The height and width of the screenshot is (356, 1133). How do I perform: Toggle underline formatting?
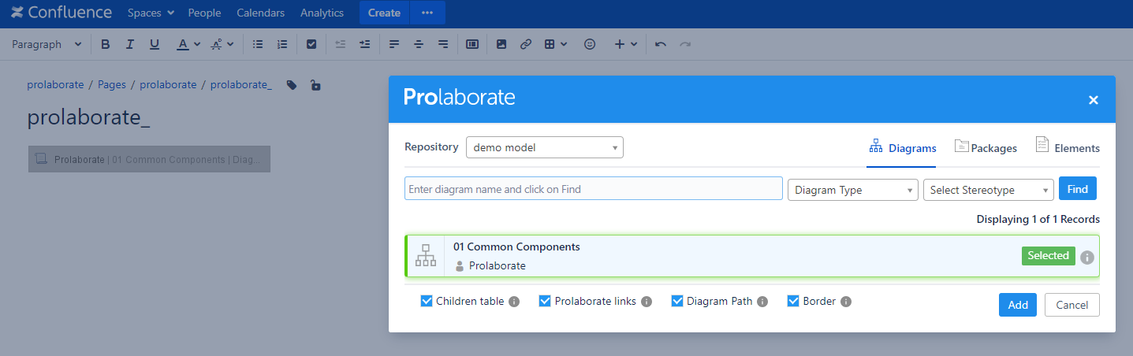coord(154,44)
